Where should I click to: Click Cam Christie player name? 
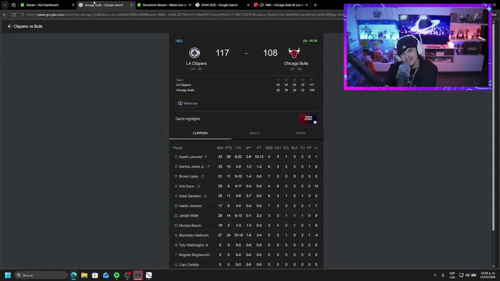(189, 265)
